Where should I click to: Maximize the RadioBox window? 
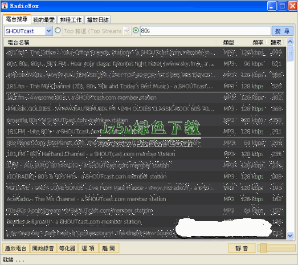point(282,6)
